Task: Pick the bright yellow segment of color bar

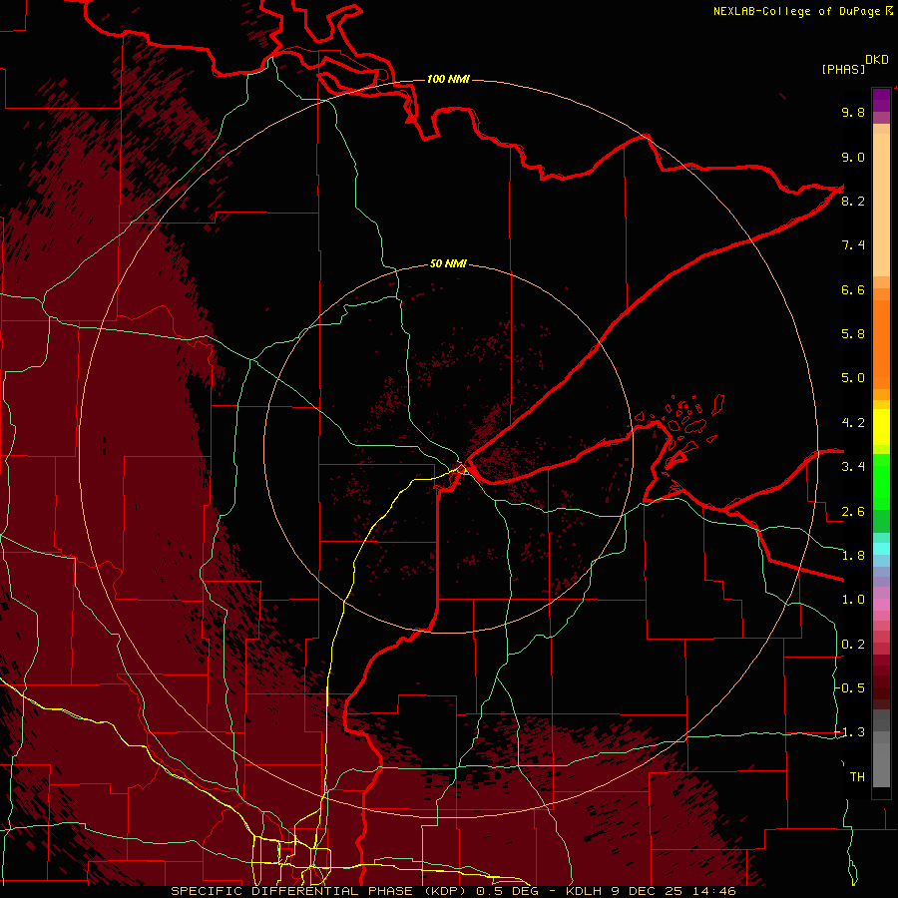Action: point(881,427)
